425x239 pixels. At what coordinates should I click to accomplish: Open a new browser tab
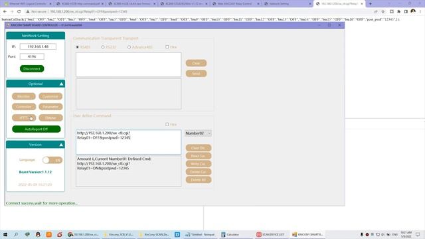point(371,4)
